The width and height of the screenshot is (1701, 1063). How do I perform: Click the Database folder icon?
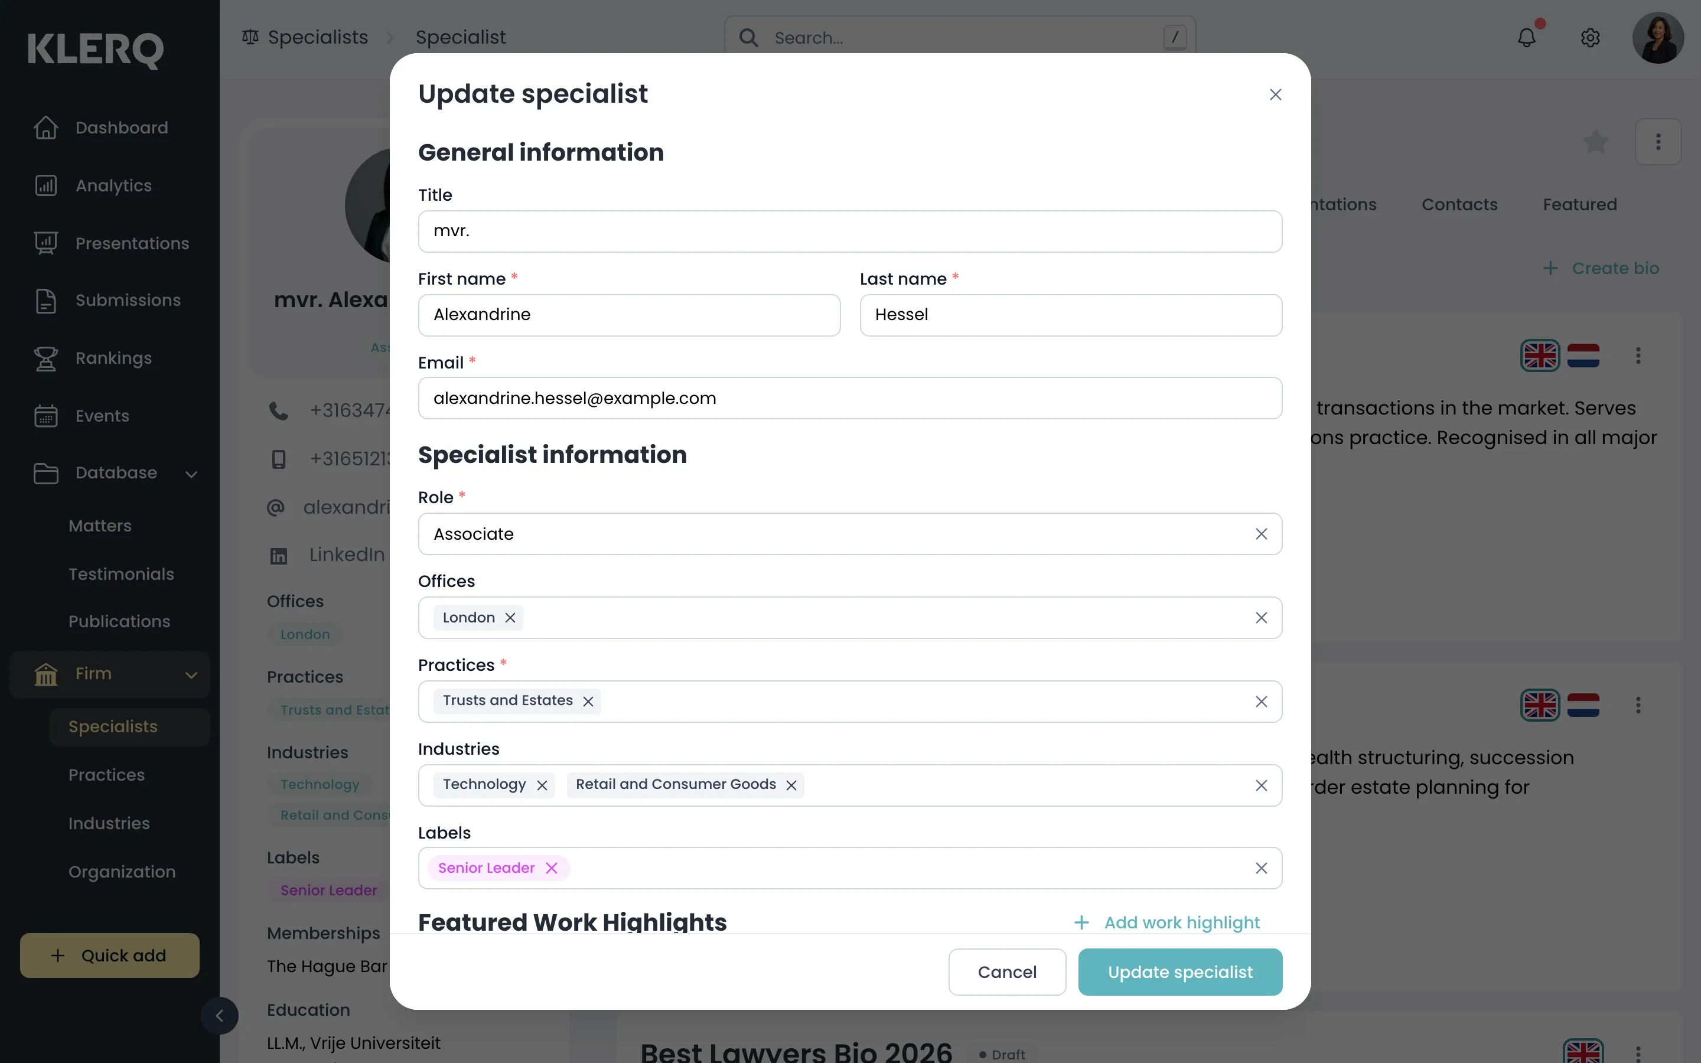45,473
